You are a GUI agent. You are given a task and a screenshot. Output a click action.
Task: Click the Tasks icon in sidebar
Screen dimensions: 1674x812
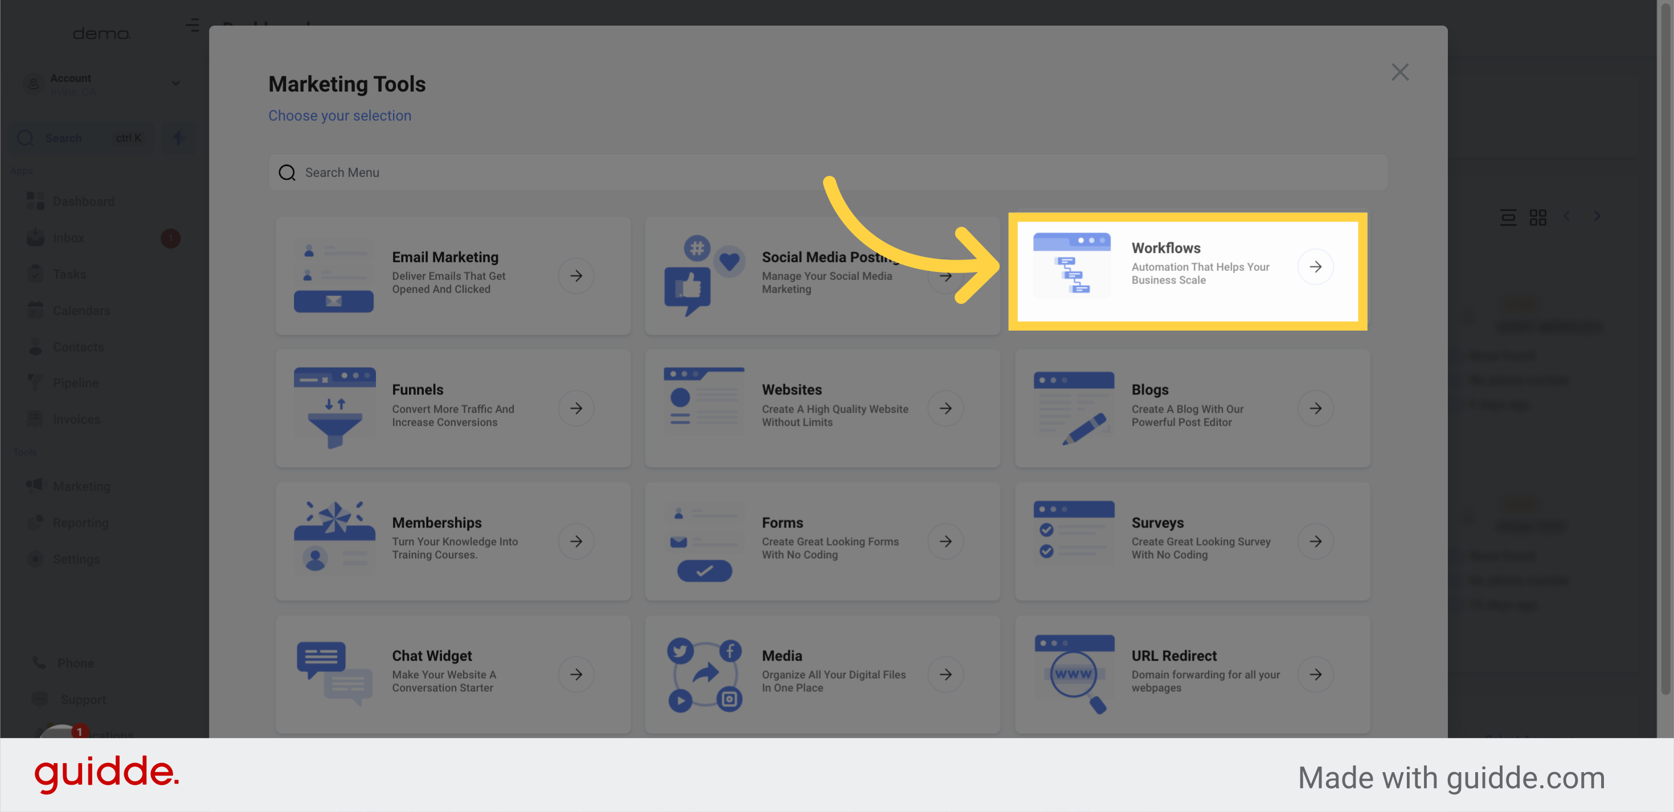pyautogui.click(x=35, y=273)
